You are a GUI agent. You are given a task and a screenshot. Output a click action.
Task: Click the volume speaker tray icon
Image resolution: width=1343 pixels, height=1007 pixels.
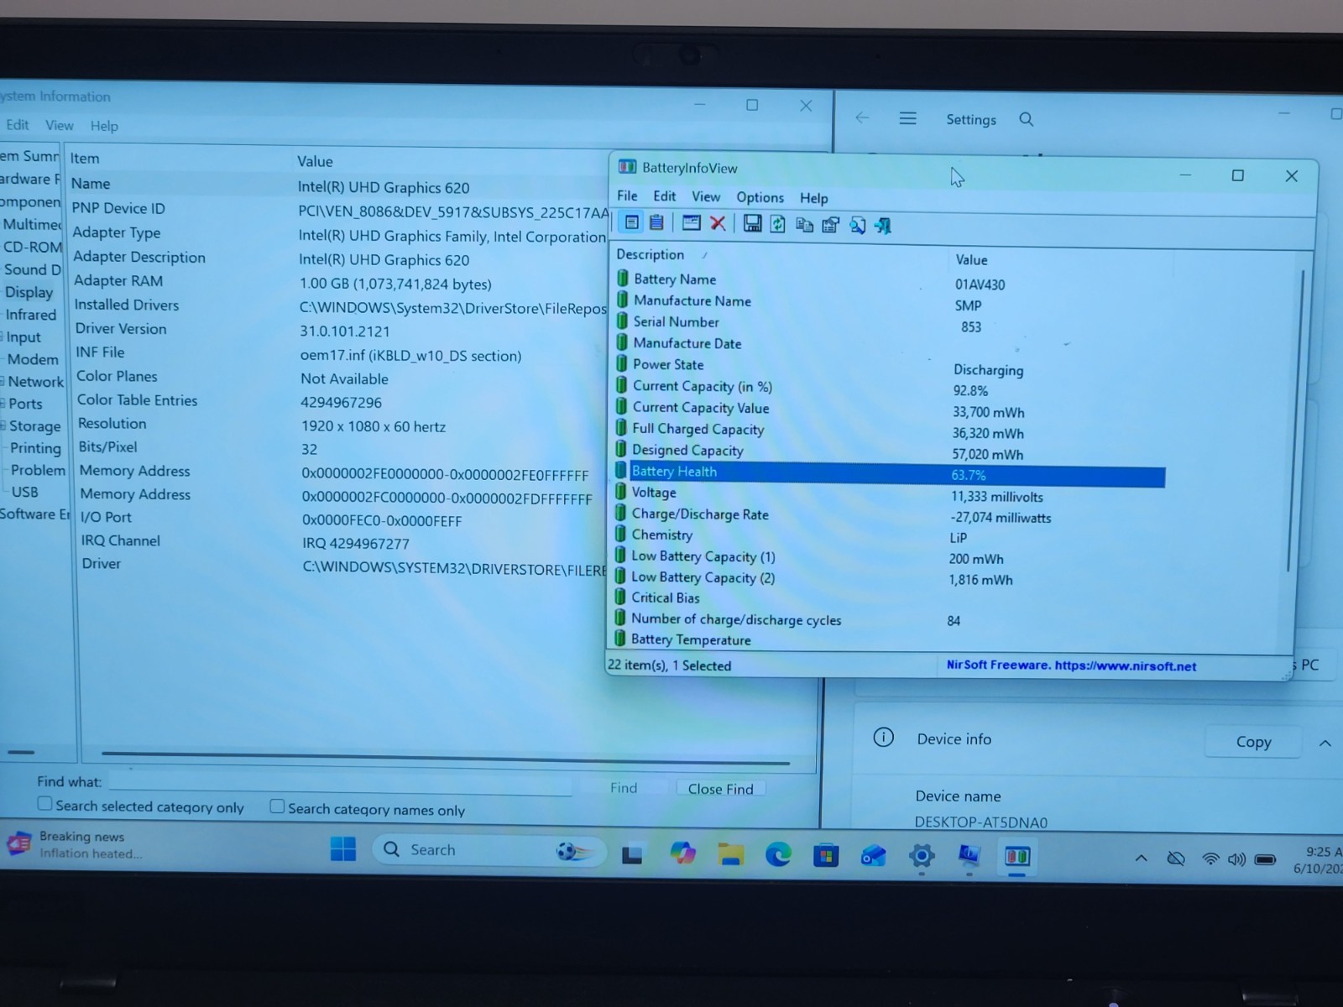1236,859
